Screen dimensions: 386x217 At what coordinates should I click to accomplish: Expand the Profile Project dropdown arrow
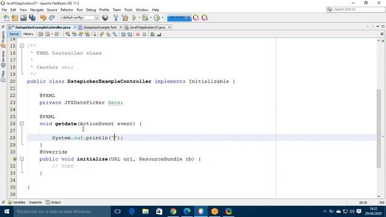click(162, 17)
